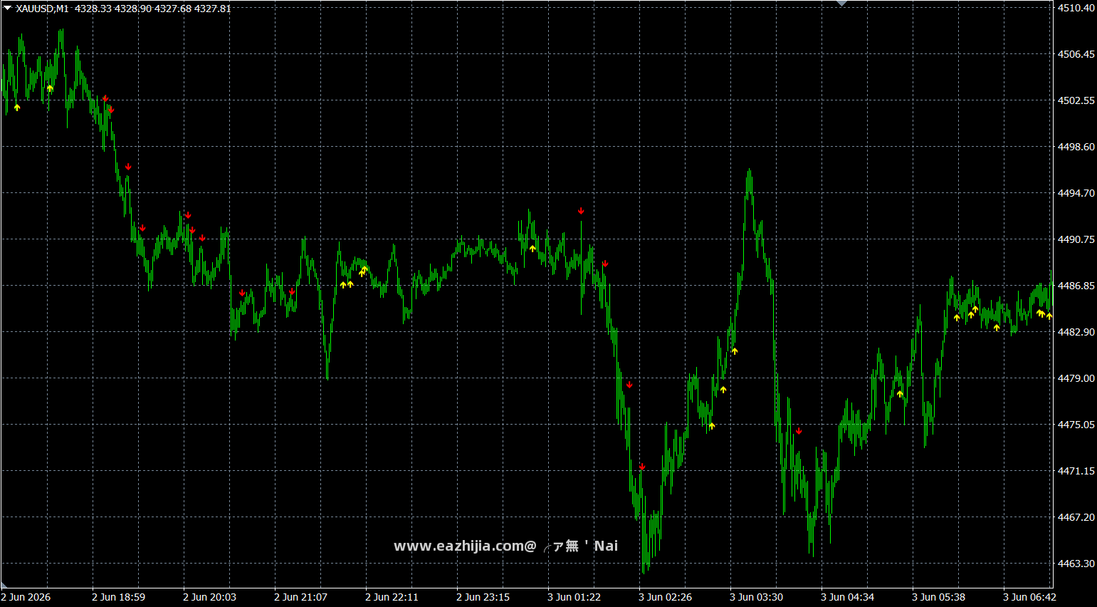Click the 2 Jun 20:03 time axis label

(209, 597)
